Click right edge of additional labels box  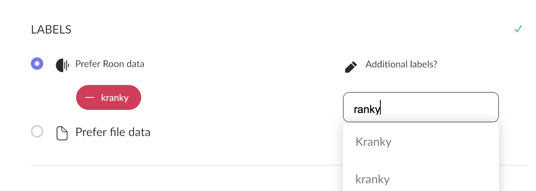click(x=495, y=107)
